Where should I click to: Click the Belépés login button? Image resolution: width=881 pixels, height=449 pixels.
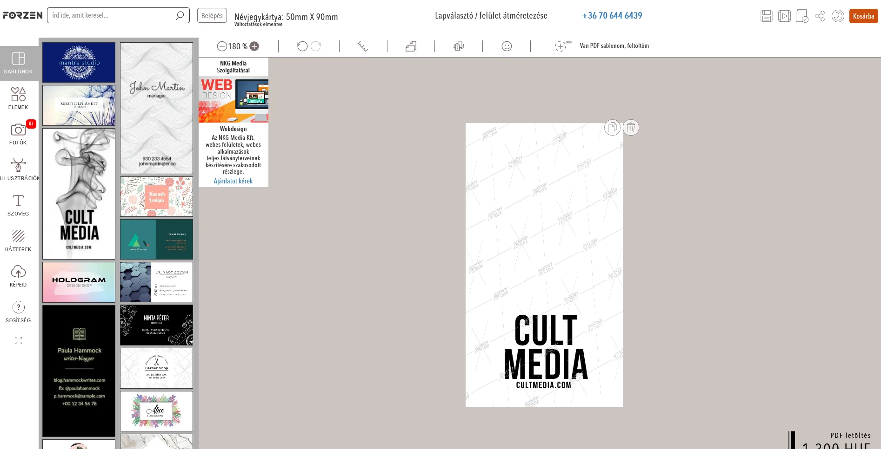click(x=212, y=15)
